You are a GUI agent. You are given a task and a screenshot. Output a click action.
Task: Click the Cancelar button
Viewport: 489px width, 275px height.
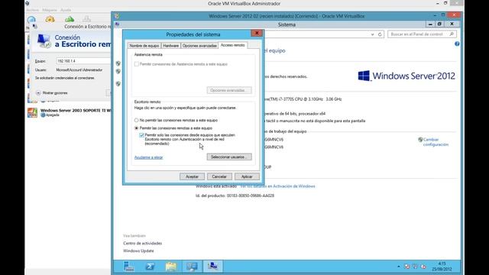pyautogui.click(x=219, y=176)
